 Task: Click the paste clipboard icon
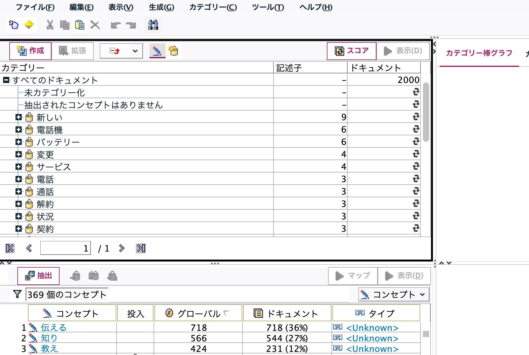pos(79,24)
